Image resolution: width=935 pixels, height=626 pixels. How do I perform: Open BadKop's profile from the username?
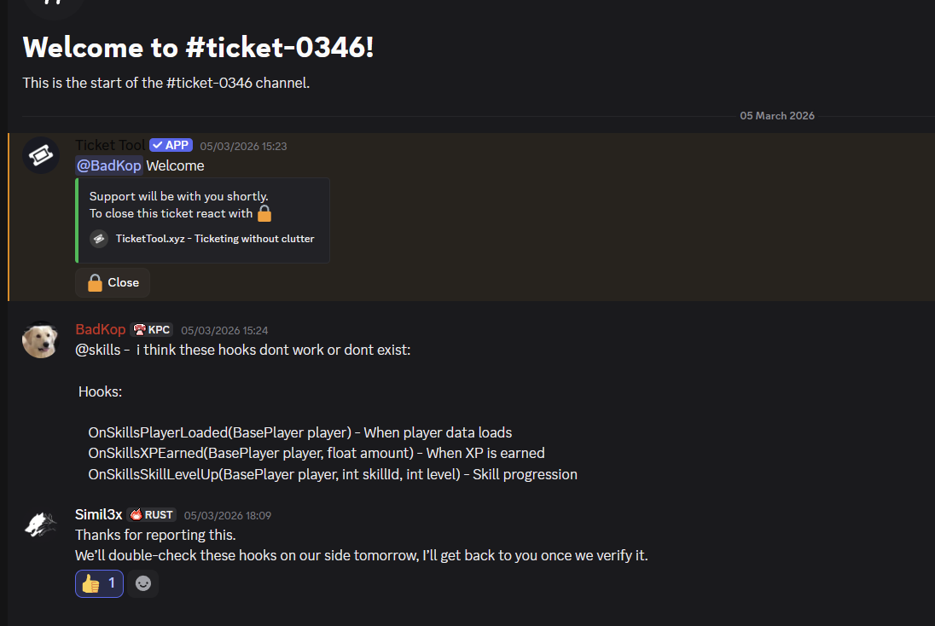click(100, 329)
